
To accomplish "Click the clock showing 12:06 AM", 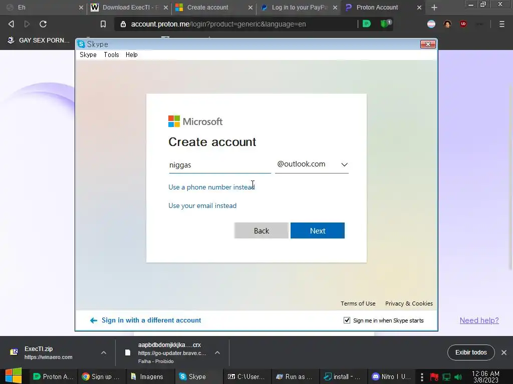I will point(485,377).
